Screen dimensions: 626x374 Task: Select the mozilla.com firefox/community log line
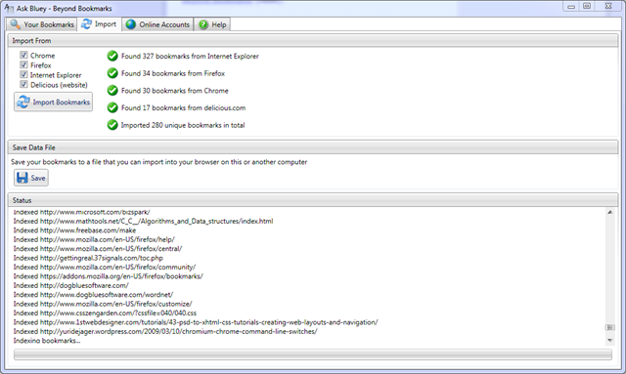[105, 267]
